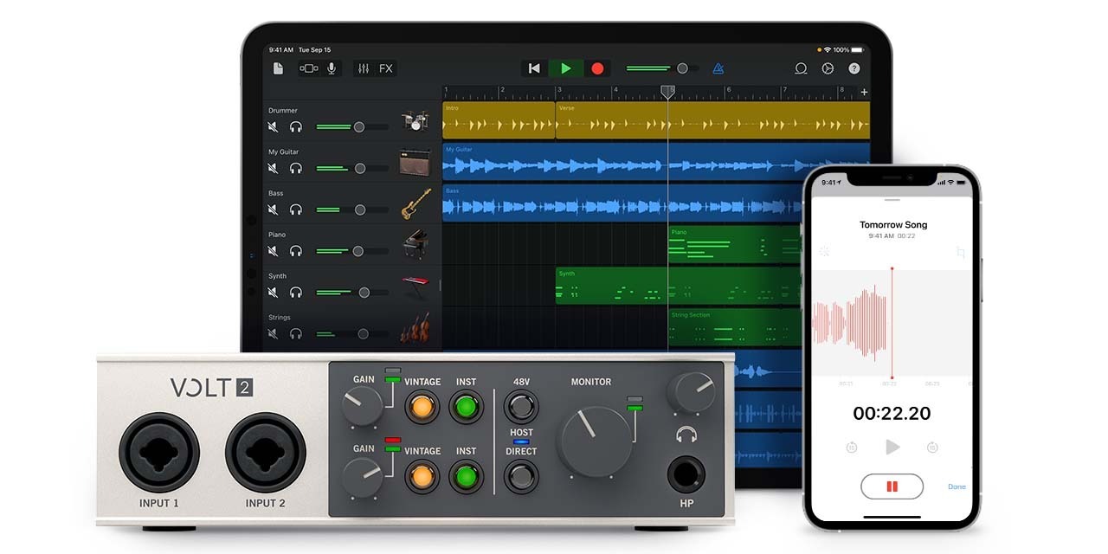Open the mixer level controls icon
Image resolution: width=1108 pixels, height=554 pixels.
pyautogui.click(x=364, y=68)
